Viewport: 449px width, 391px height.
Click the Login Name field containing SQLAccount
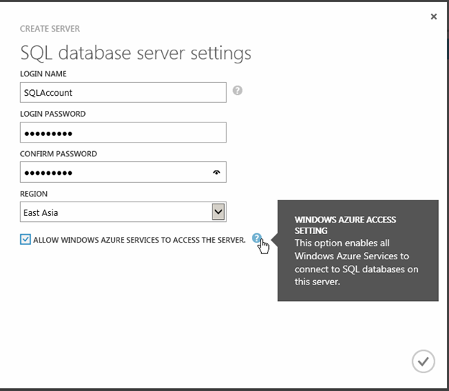[x=123, y=92]
